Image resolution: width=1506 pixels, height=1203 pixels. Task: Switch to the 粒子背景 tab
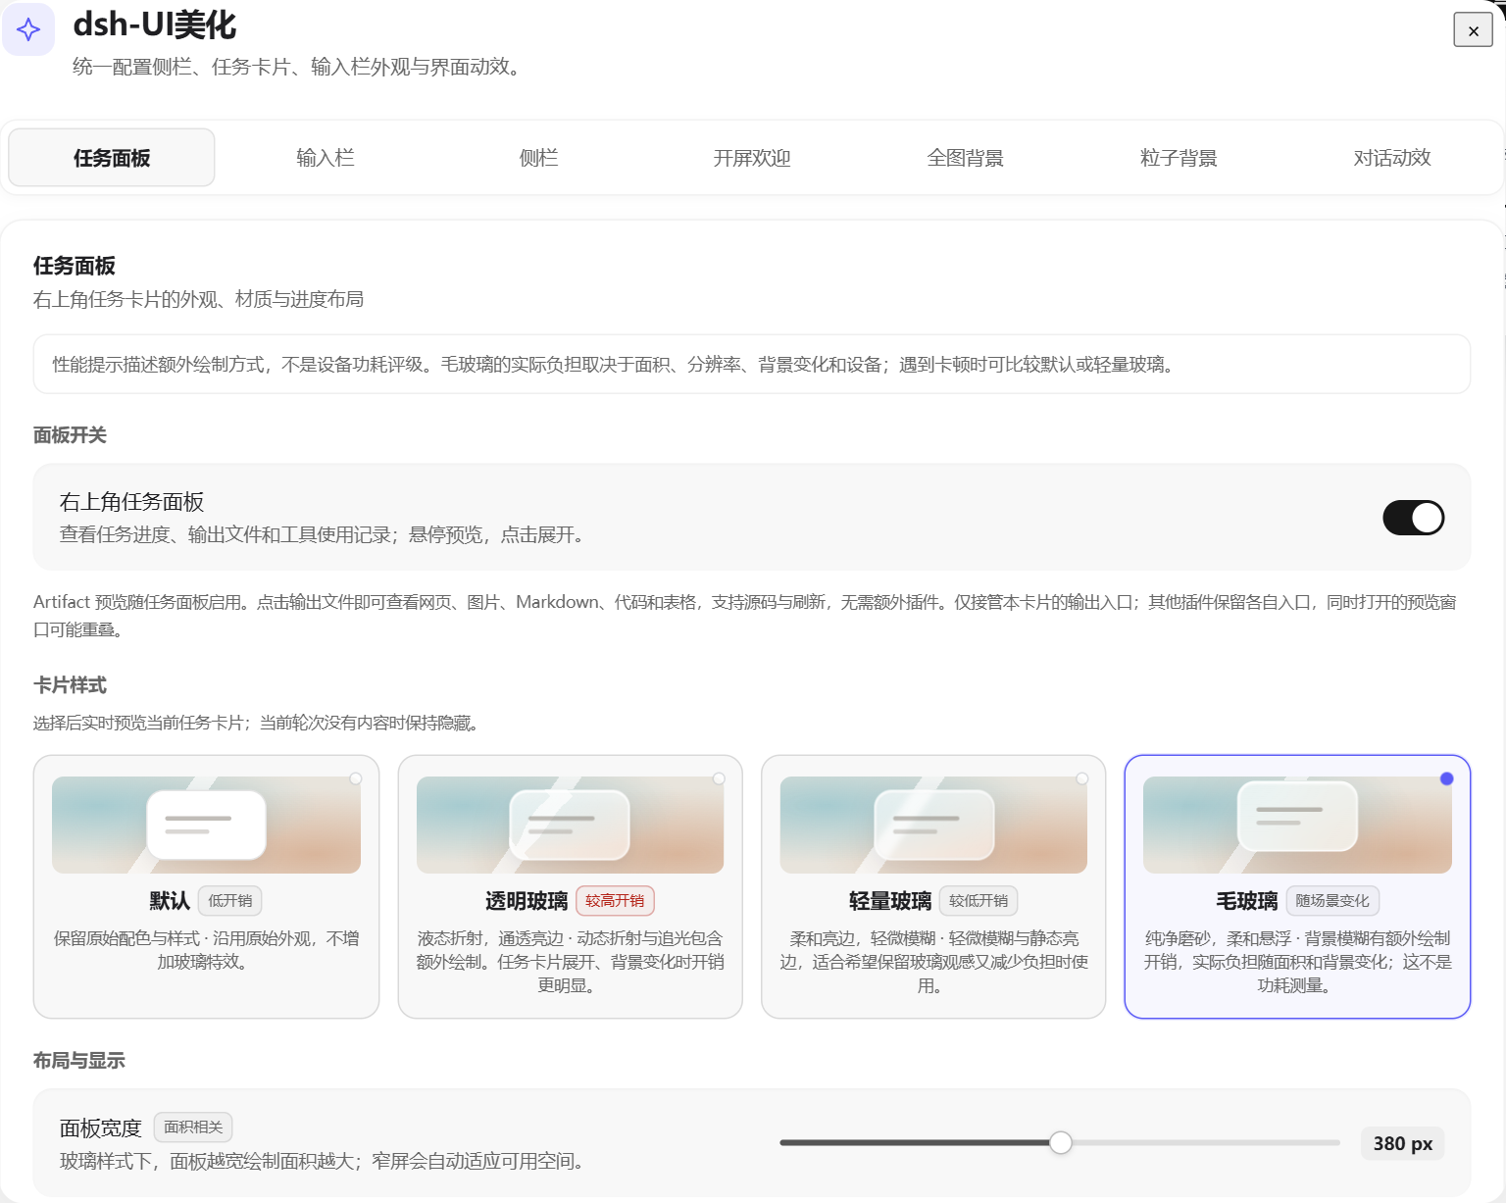coord(1179,158)
